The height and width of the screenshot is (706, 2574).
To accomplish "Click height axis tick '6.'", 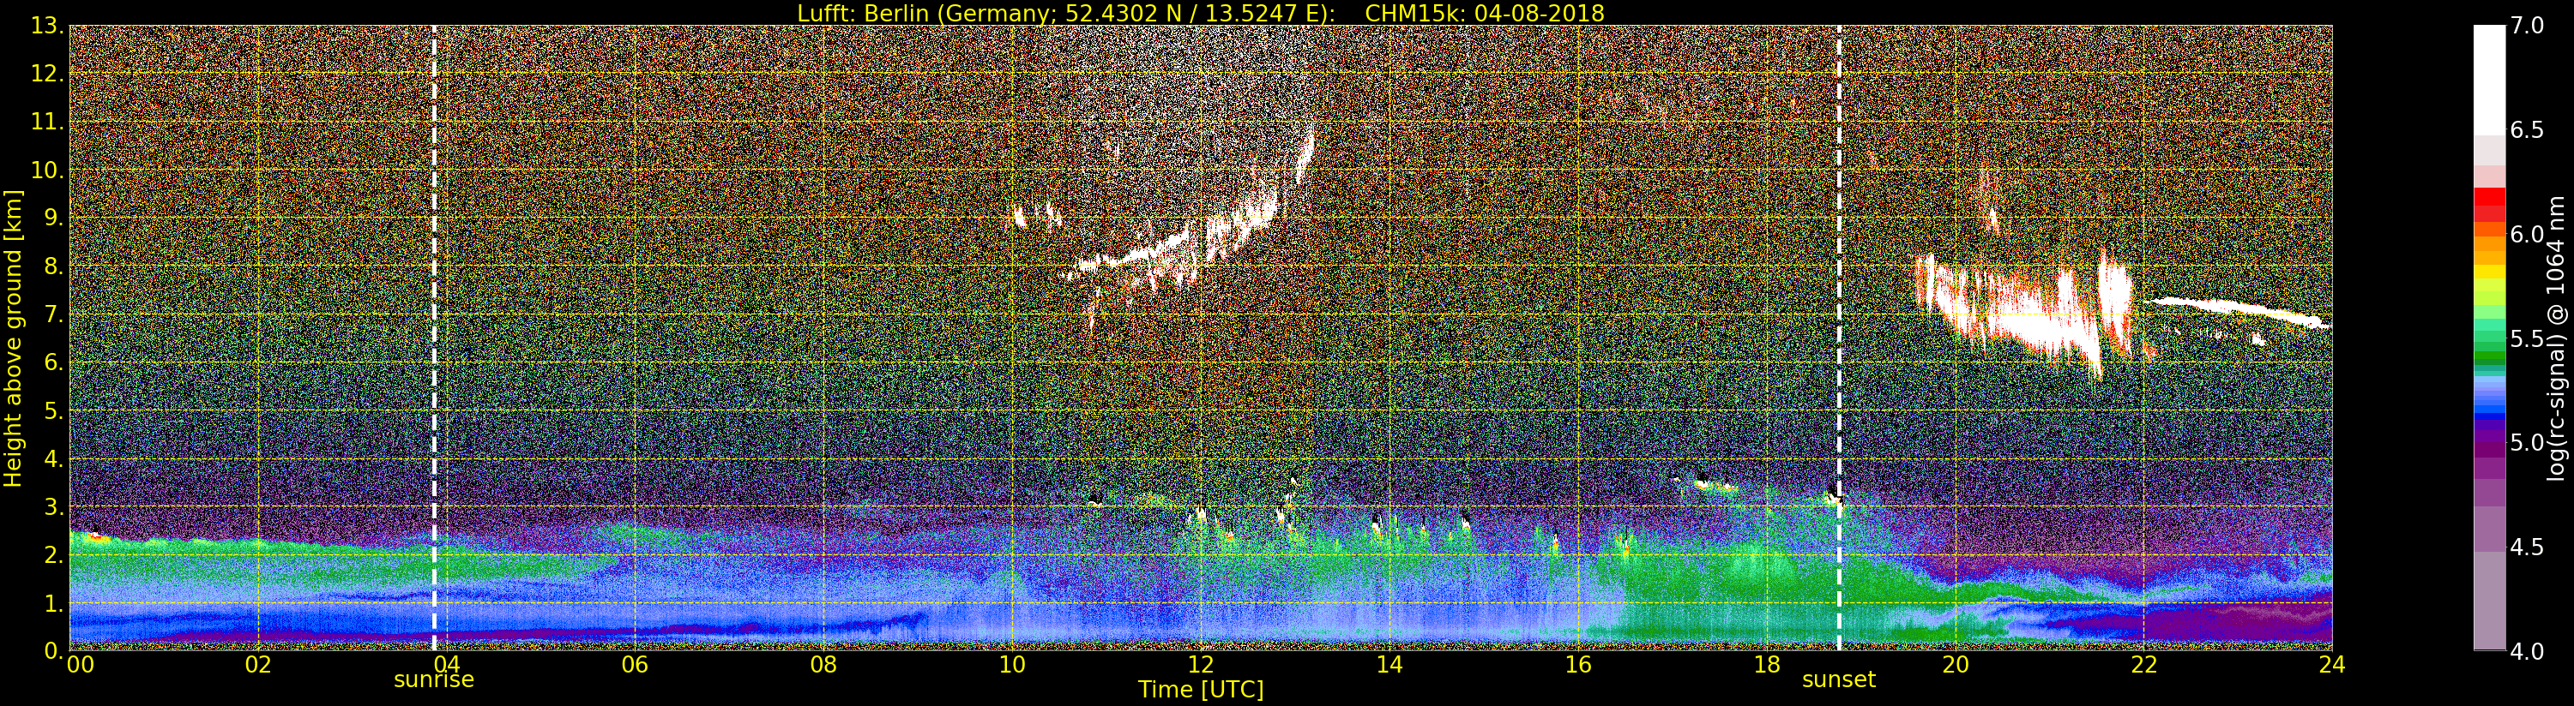I will click(53, 362).
